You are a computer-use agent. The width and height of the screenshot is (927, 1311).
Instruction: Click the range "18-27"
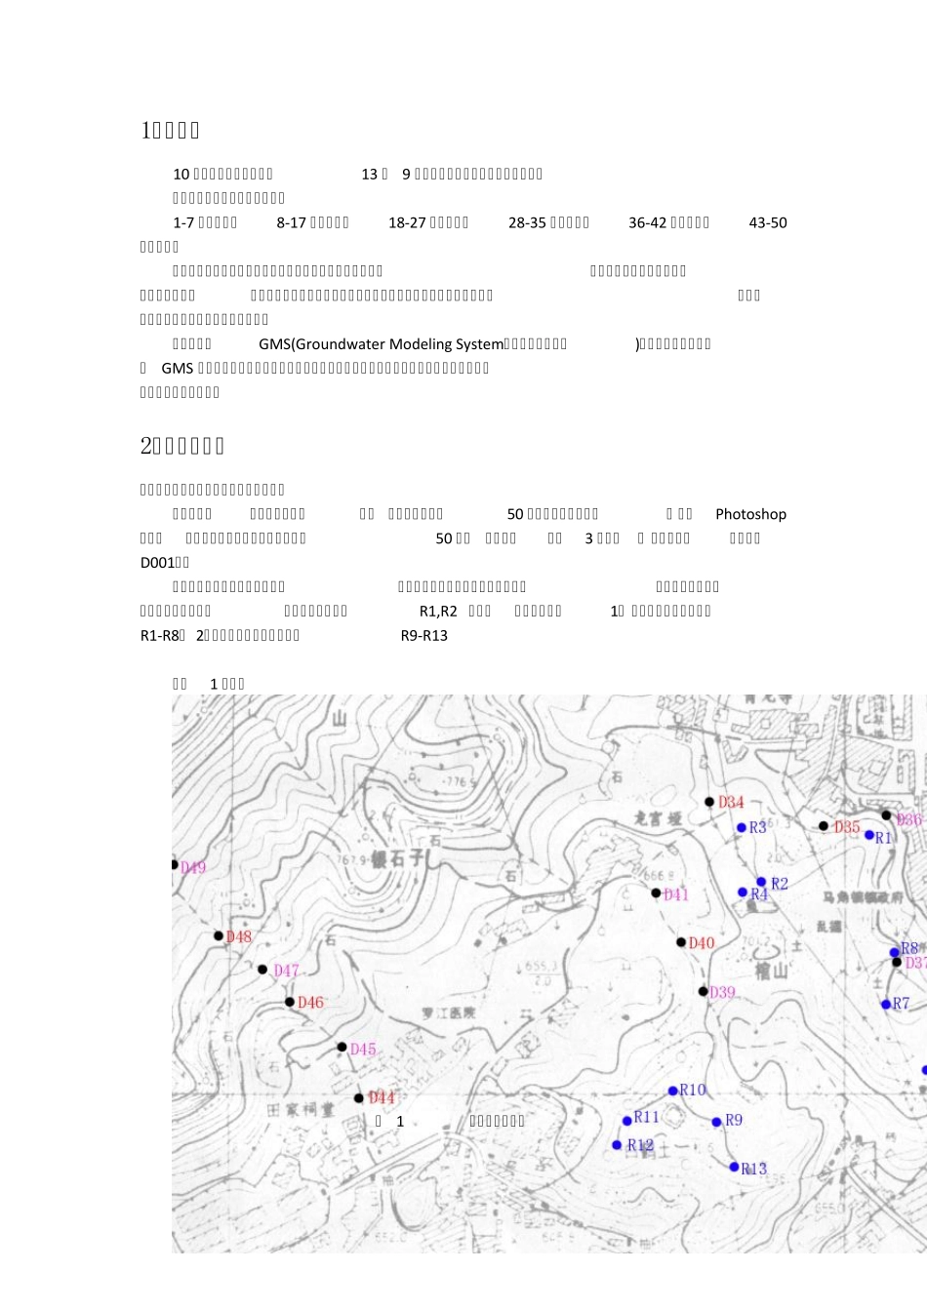pyautogui.click(x=407, y=222)
